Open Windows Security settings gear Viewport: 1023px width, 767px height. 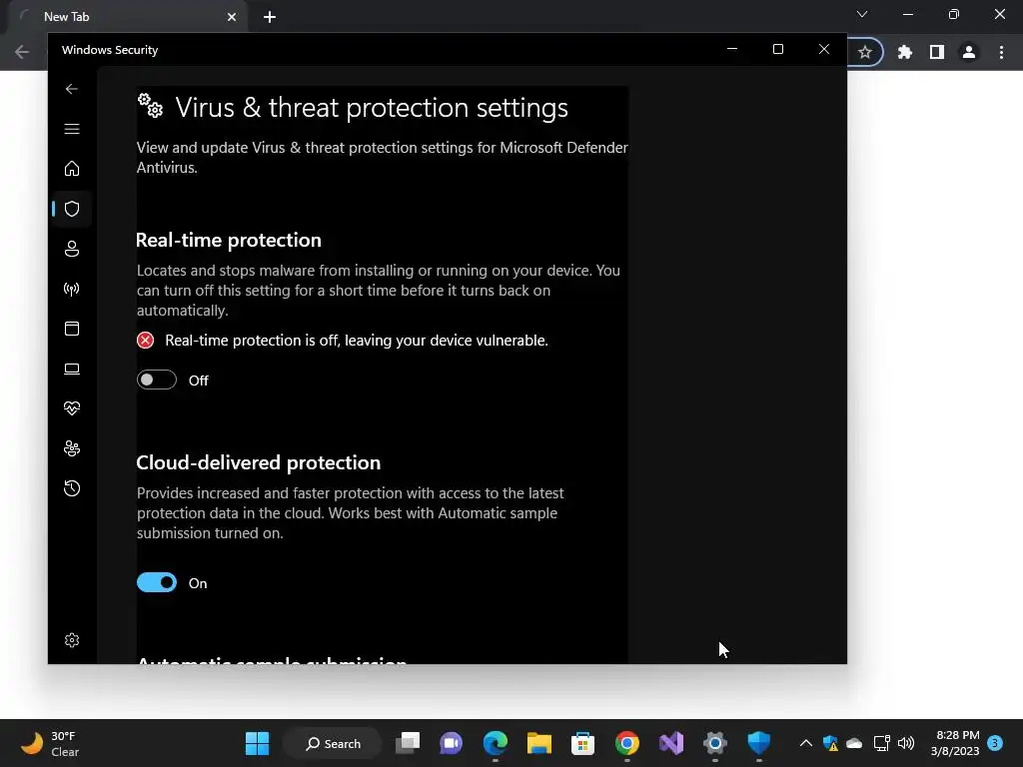pyautogui.click(x=72, y=640)
